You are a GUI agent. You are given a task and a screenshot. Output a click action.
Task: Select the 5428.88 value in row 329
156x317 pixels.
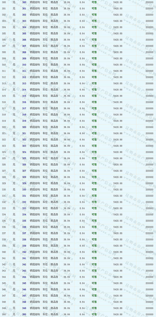pos(118,183)
